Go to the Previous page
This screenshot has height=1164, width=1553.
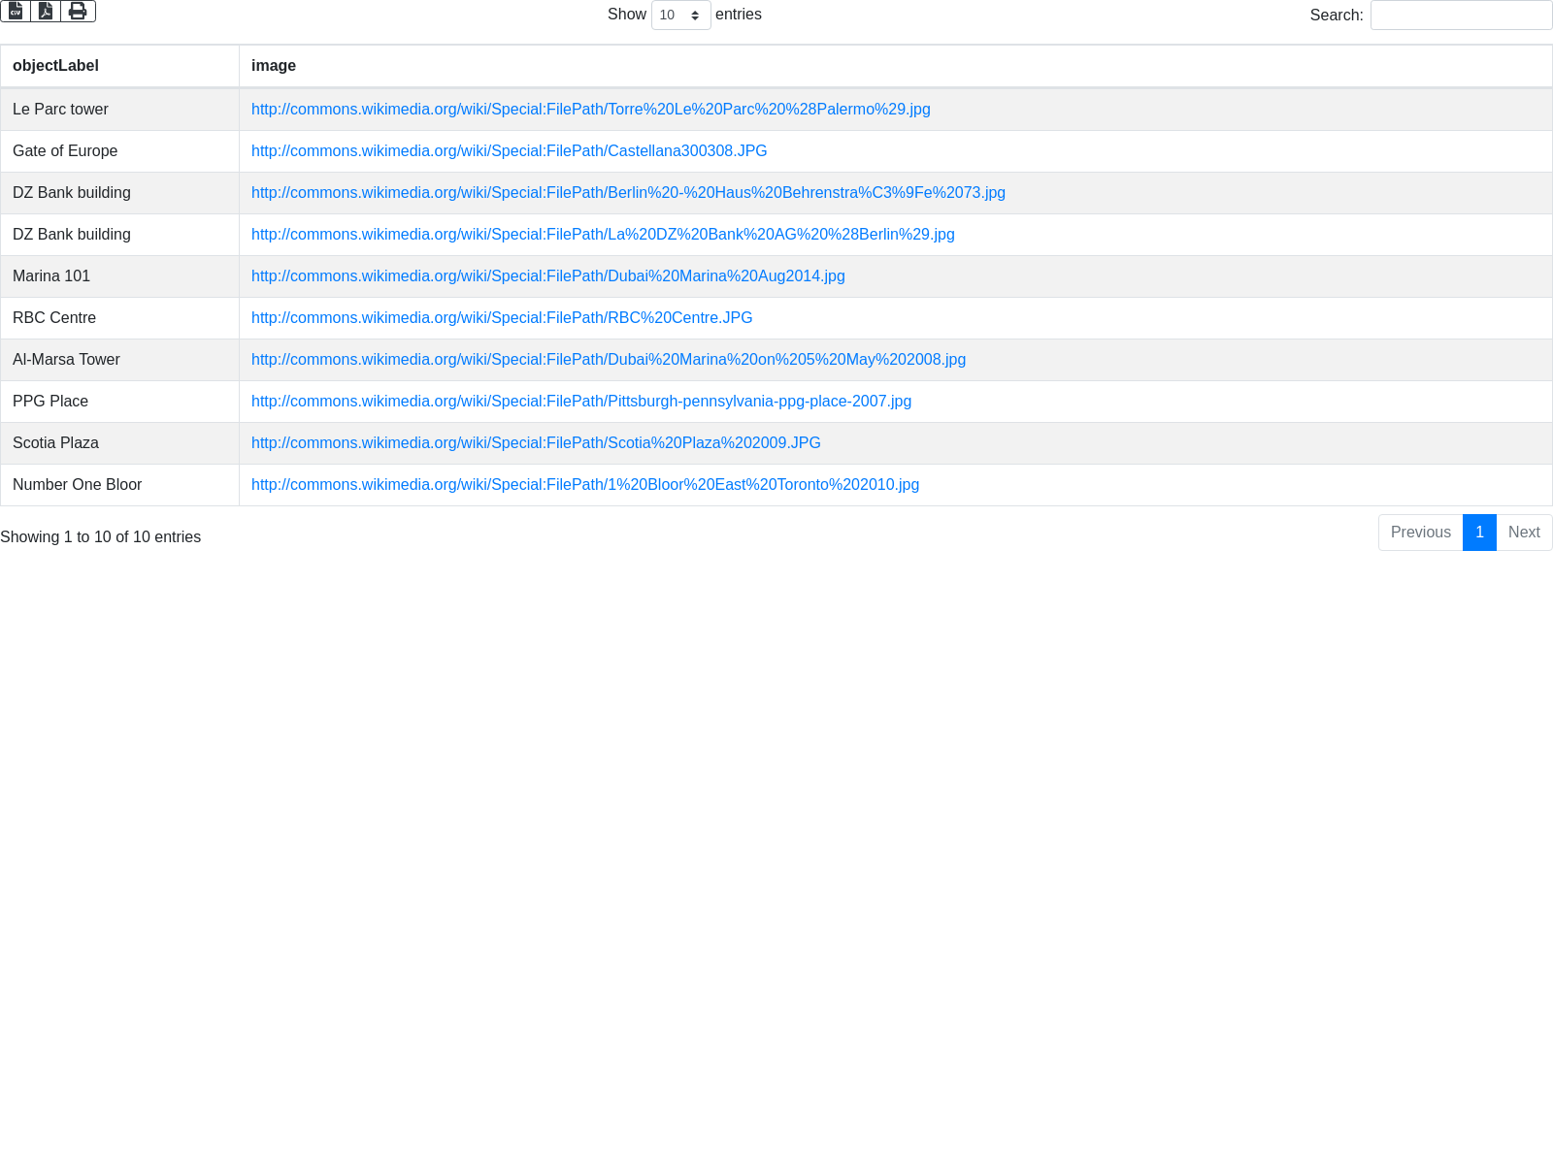pos(1420,533)
